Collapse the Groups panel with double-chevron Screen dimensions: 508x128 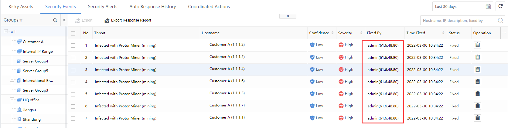click(x=64, y=20)
